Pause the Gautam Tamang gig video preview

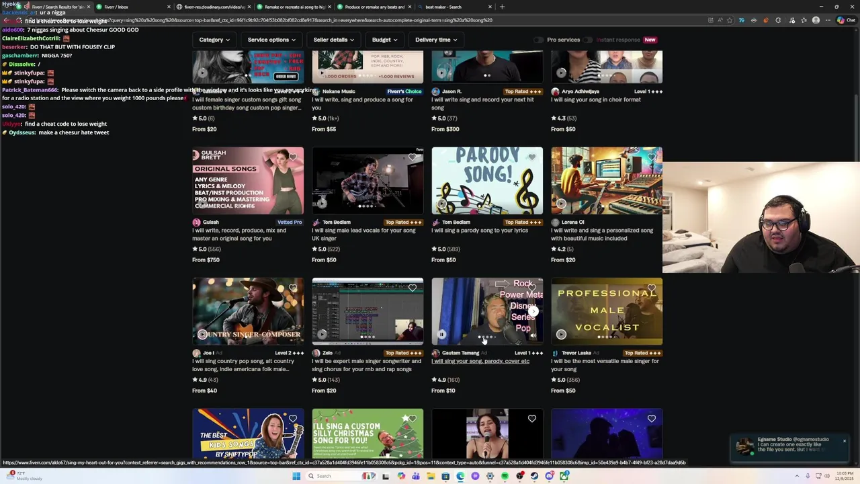pyautogui.click(x=441, y=334)
